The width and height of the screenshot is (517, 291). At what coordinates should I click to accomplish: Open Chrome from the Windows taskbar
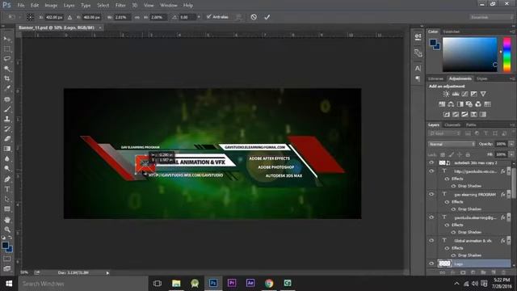point(269,283)
